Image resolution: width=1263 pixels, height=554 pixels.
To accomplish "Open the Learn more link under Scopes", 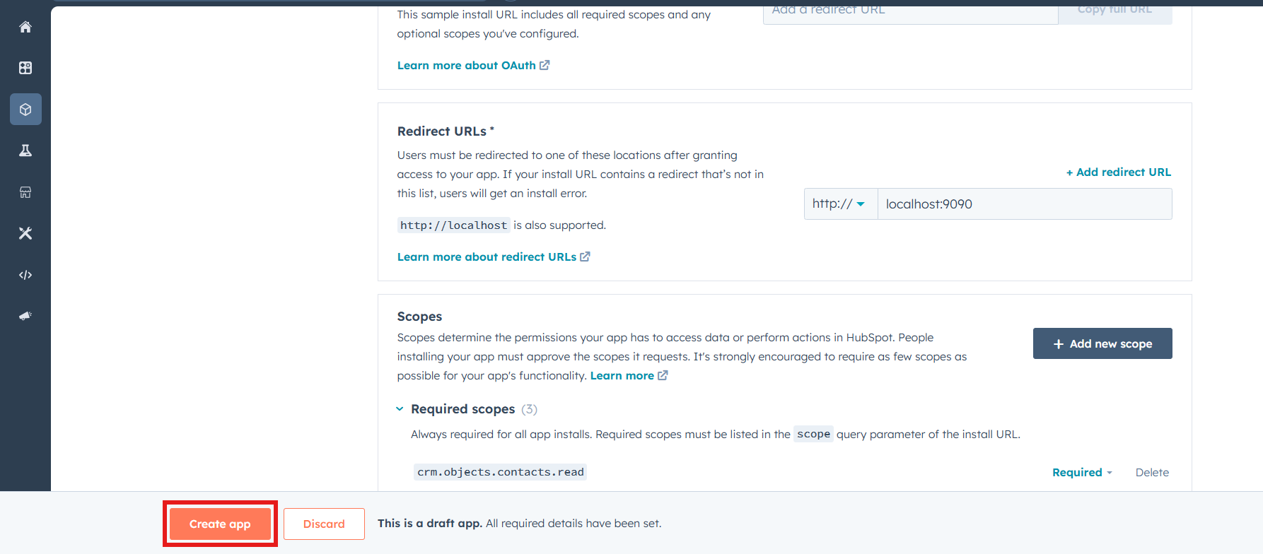I will [x=622, y=375].
